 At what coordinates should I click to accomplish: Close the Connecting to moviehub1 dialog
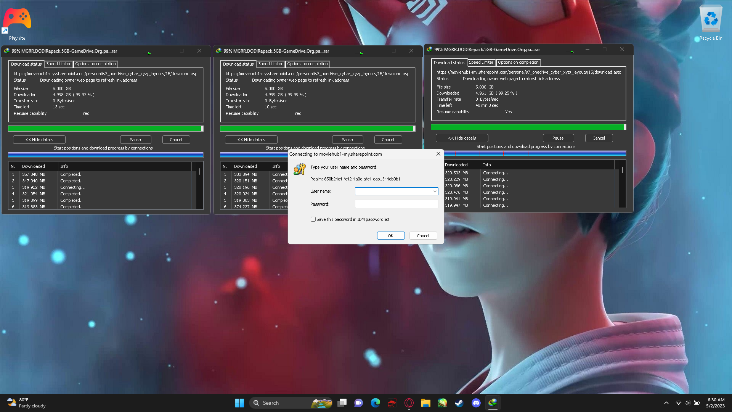438,154
